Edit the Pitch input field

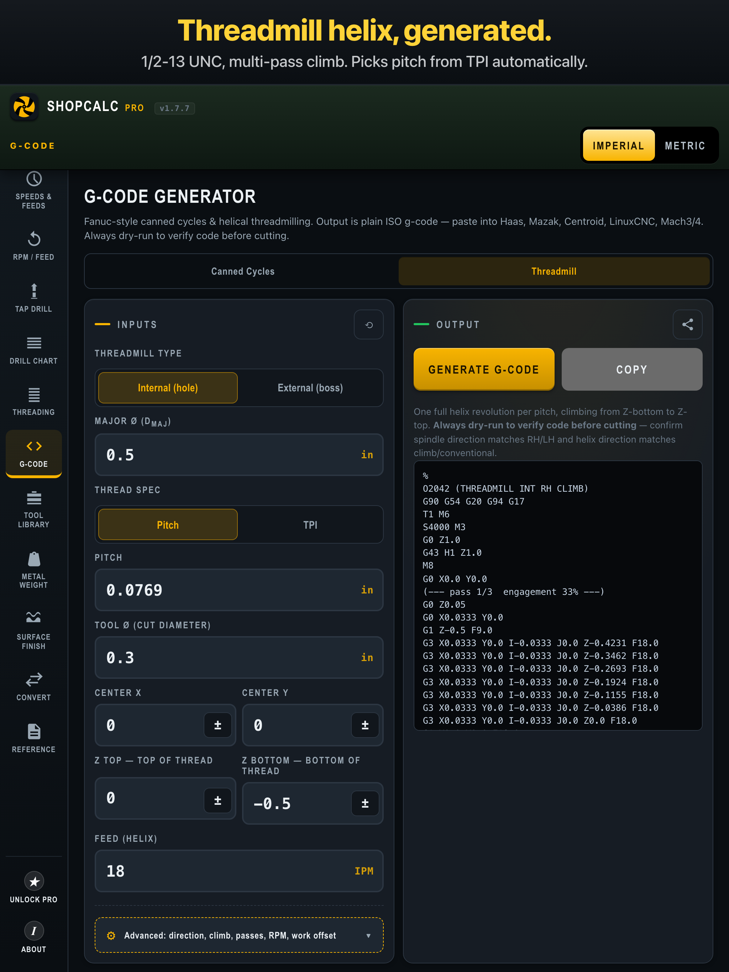[239, 590]
